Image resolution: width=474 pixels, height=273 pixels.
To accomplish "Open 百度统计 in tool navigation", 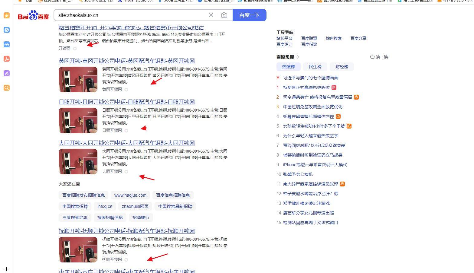I will (284, 44).
